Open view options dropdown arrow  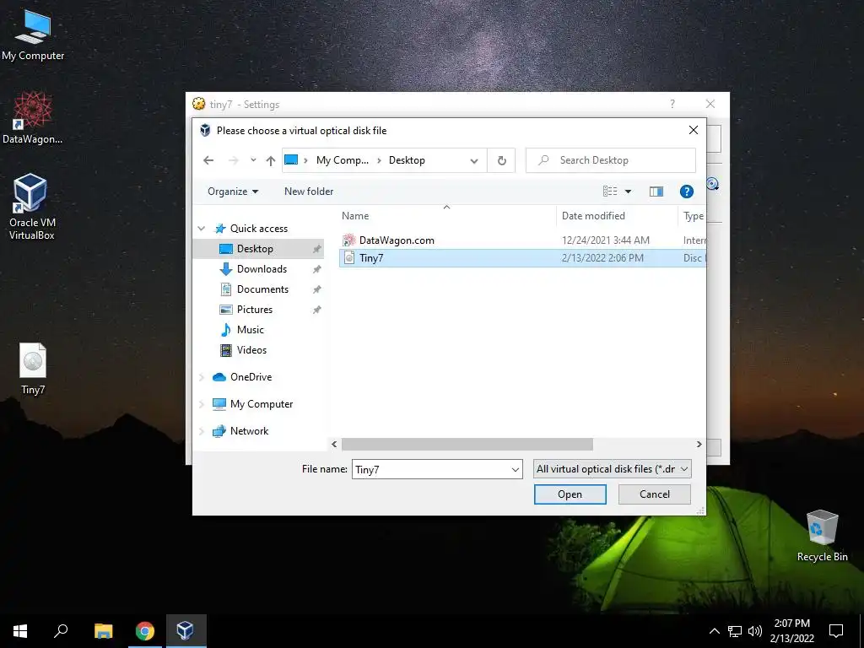pos(628,192)
